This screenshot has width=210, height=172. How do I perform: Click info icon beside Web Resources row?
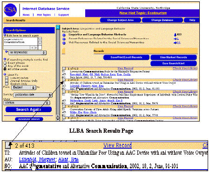[64, 43]
